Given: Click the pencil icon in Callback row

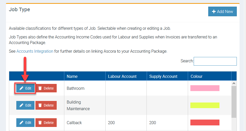Looking at the screenshot, I should [21, 123].
